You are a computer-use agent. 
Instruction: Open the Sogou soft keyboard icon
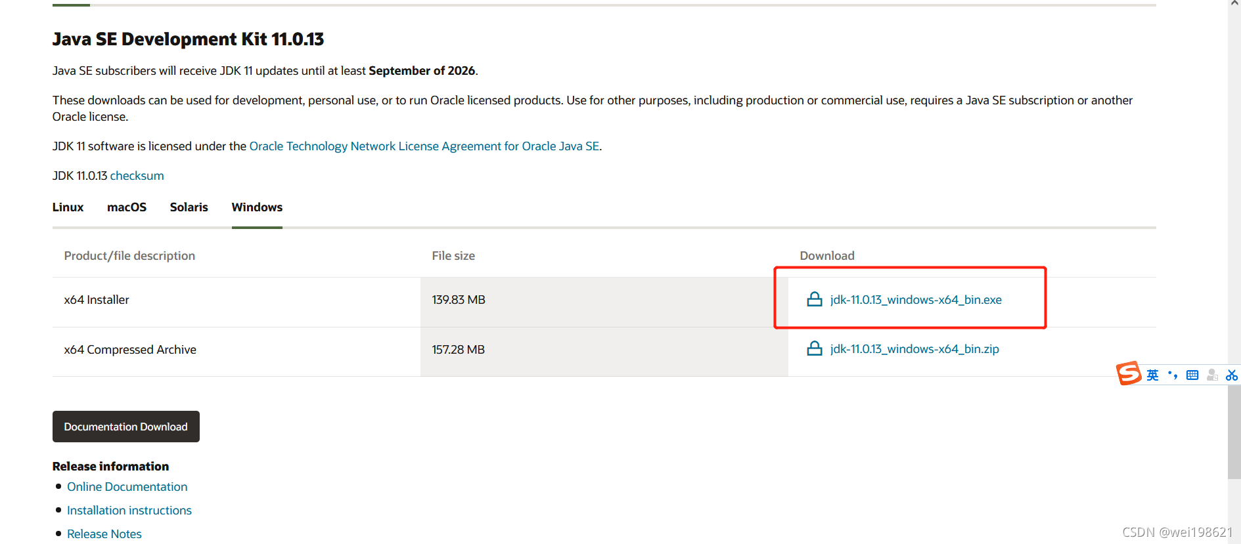[x=1192, y=375]
